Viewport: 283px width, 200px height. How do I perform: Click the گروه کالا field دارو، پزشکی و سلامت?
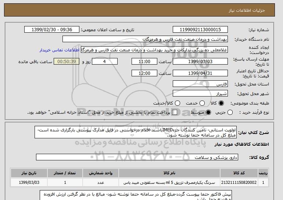[x=137, y=157]
